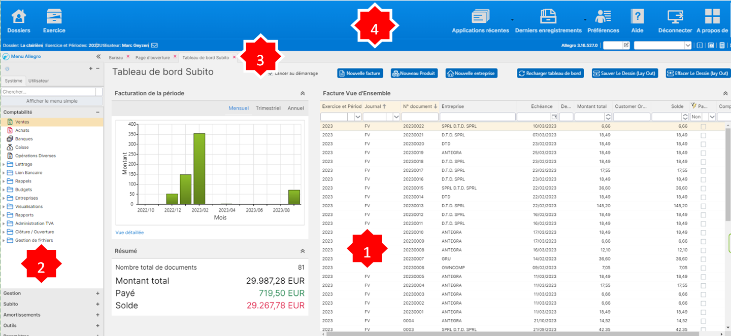
Task: Tick the paid checkbox for document 20230019
Action: [703, 153]
